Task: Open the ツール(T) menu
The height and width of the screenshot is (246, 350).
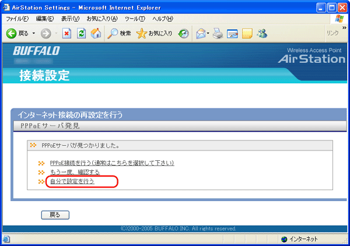Action: (x=135, y=19)
